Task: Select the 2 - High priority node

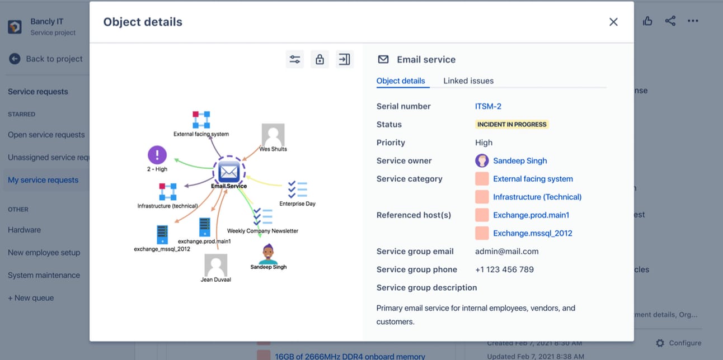Action: [x=157, y=155]
